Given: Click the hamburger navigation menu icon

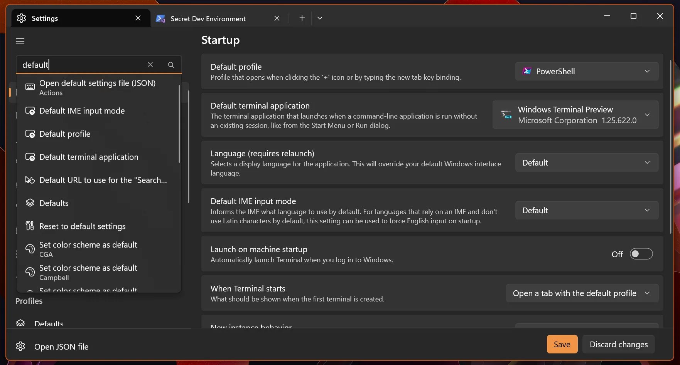Looking at the screenshot, I should 20,41.
